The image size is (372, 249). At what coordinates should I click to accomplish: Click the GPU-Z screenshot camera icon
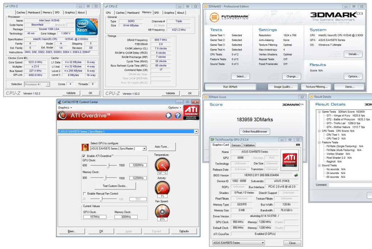298,145
